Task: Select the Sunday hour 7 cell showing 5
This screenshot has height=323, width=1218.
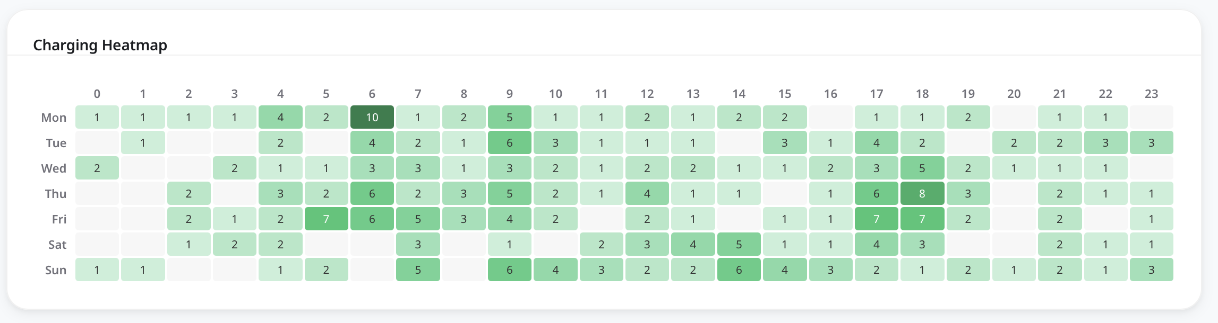Action: 418,270
